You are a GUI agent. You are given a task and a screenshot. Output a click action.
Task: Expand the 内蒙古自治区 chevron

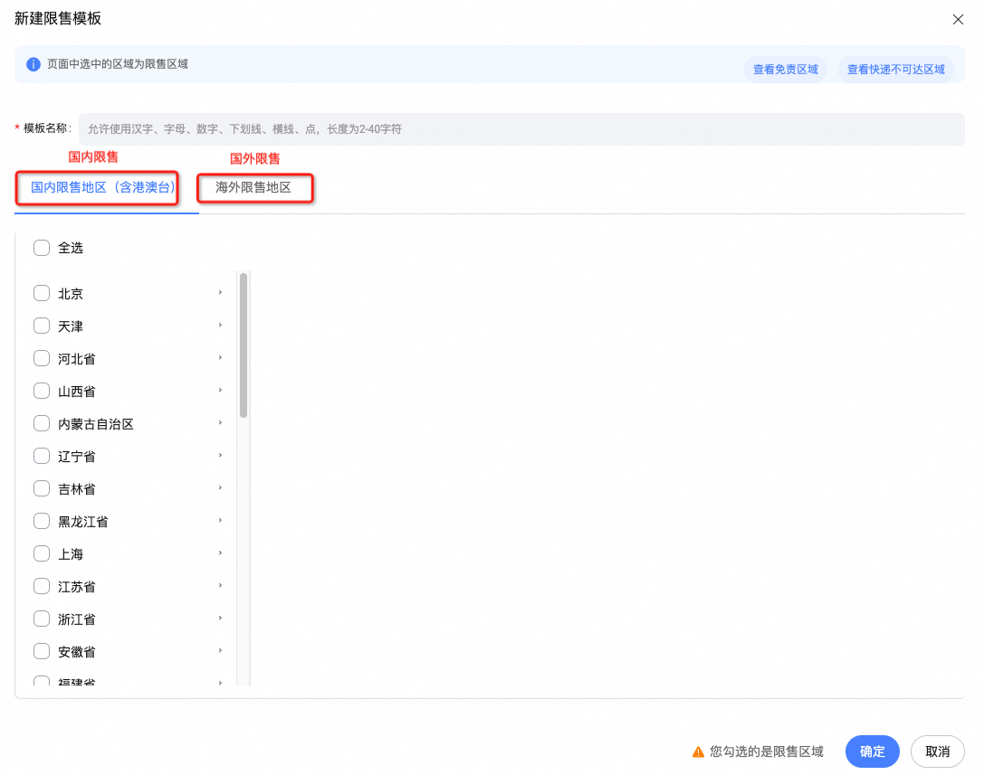point(220,423)
